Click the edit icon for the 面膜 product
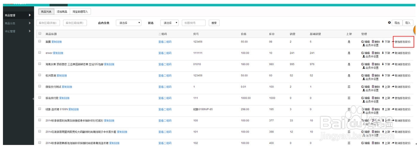The image size is (417, 150). 363,42
